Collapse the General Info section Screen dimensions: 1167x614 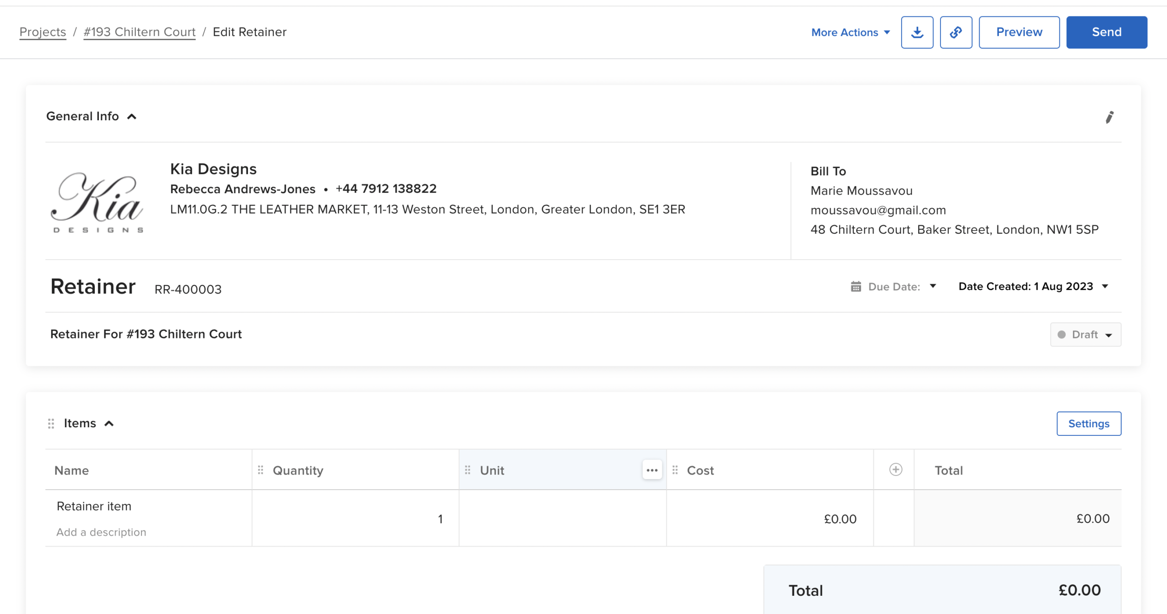tap(132, 117)
